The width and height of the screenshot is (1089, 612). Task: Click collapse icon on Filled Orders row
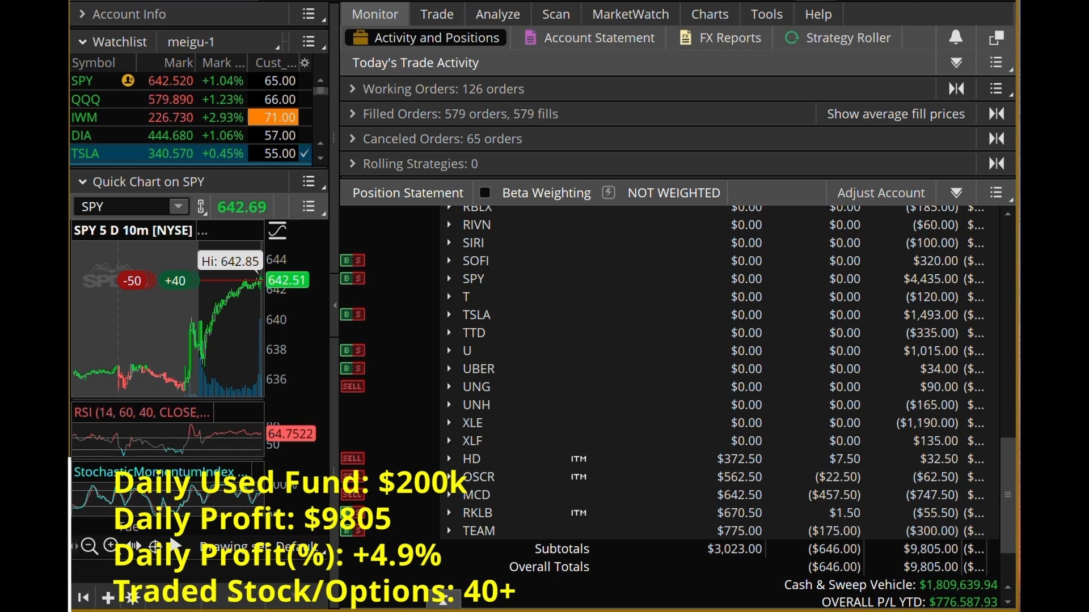tap(997, 114)
